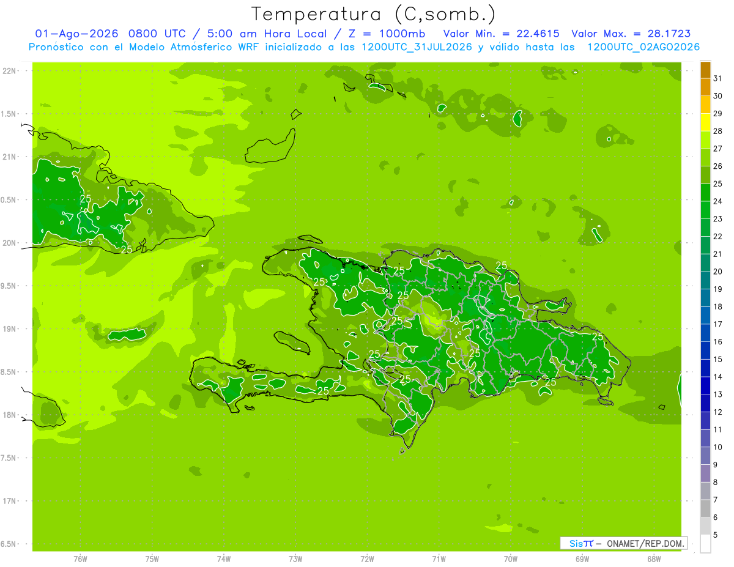
Task: Select the gray 6 degree legend swatch
Action: tap(705, 509)
